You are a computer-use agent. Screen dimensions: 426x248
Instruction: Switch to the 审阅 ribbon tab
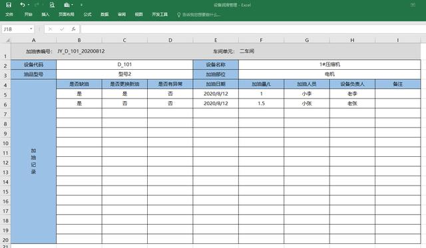[122, 15]
